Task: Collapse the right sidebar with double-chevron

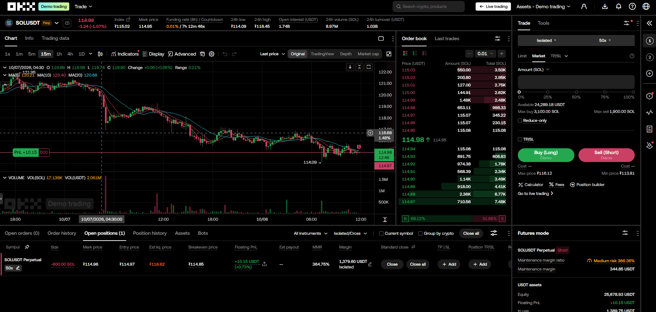Action: (649, 23)
